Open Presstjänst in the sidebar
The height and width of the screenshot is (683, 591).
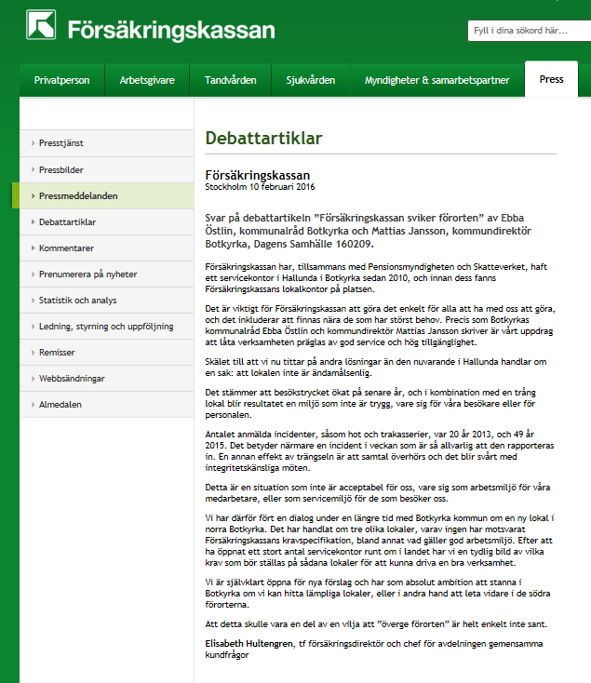pos(107,143)
